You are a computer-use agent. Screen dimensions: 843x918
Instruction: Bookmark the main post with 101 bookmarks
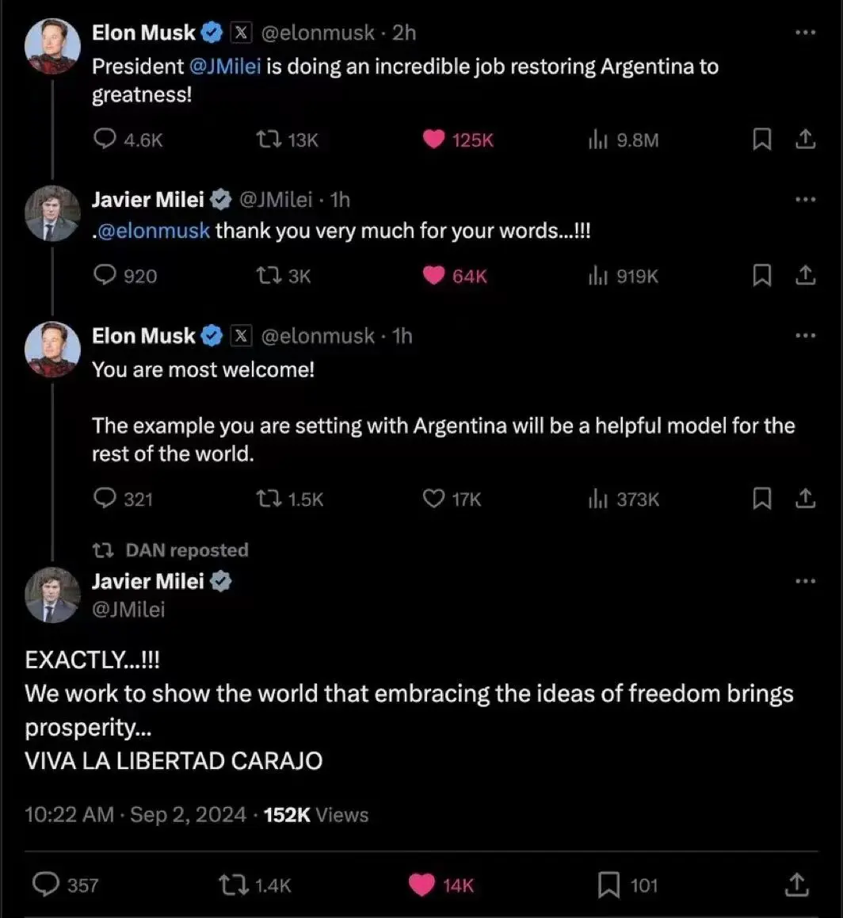[608, 885]
